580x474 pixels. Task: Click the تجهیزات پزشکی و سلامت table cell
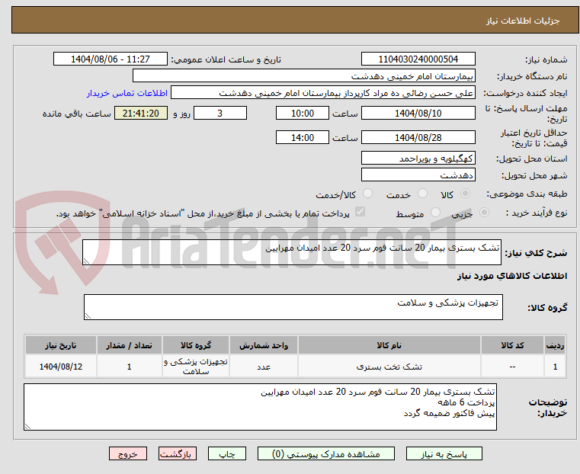coord(196,367)
